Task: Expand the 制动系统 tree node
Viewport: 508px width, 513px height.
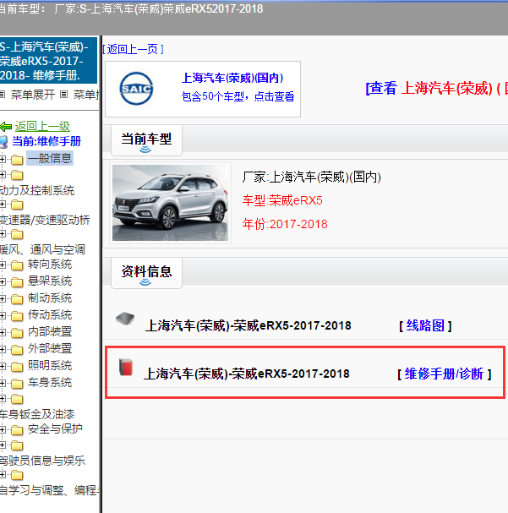Action: tap(3, 298)
